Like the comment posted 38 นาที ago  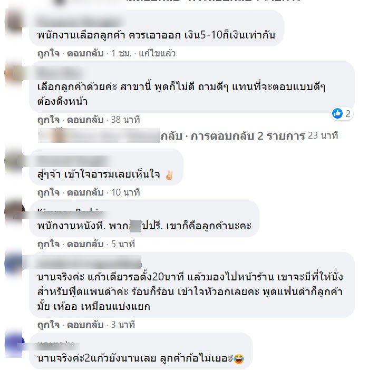[x=49, y=120]
